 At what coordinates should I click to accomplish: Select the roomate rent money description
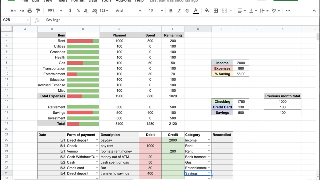(x=119, y=151)
